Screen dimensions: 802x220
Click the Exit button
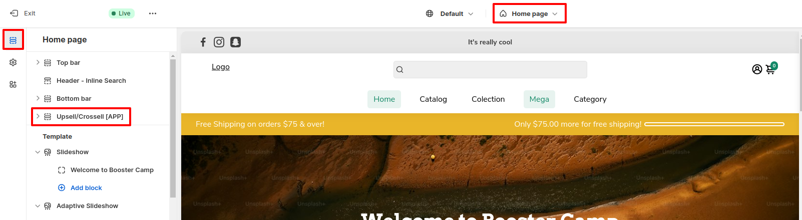(23, 13)
